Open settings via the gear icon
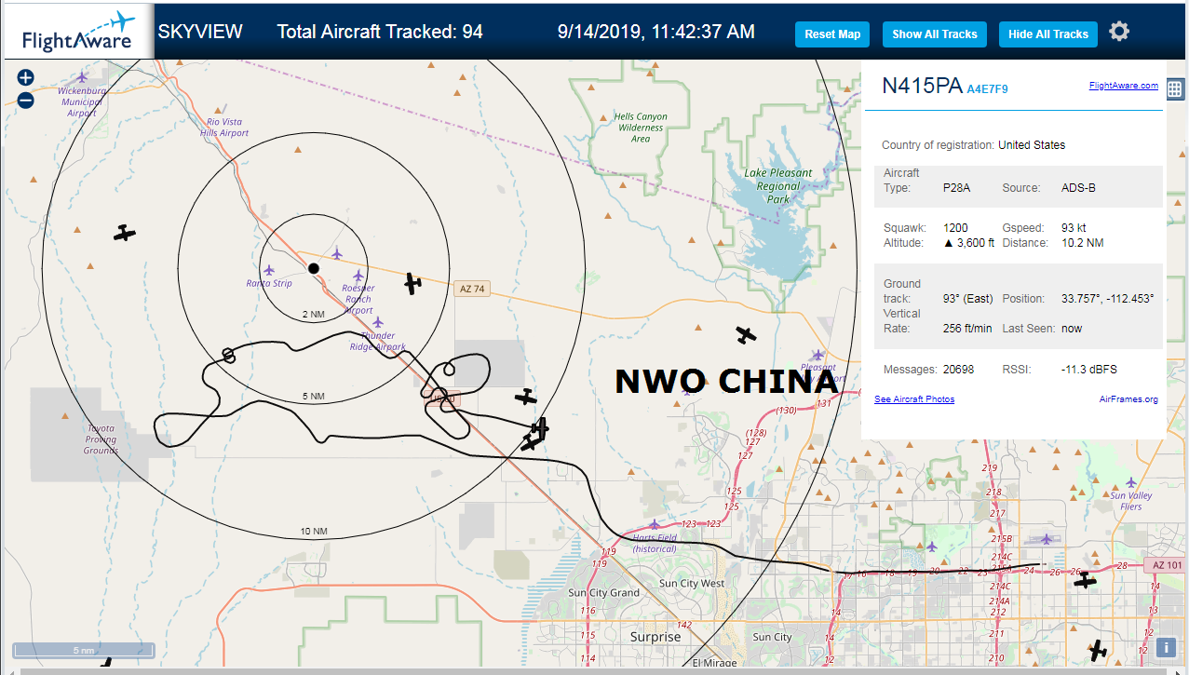Viewport: 1189px width, 675px height. (1119, 32)
